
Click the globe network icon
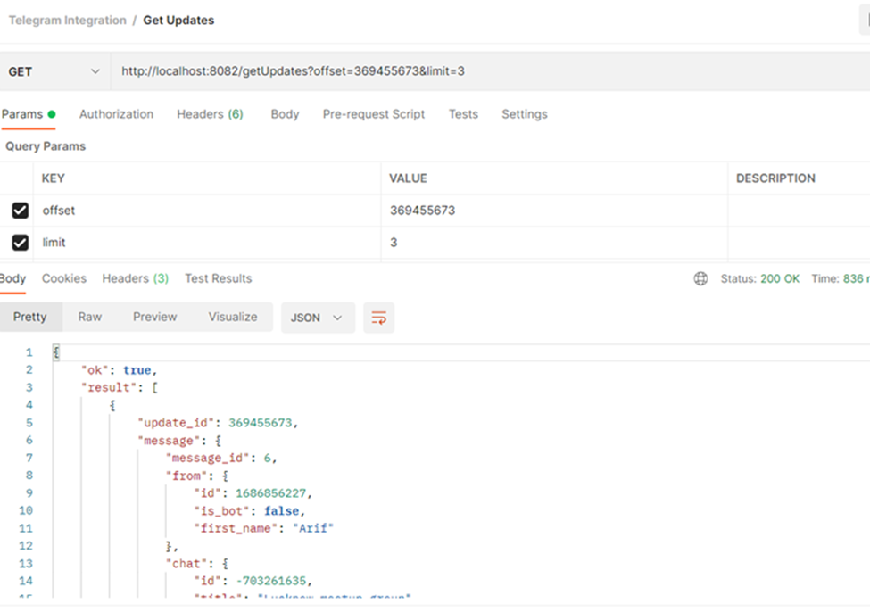coord(700,278)
